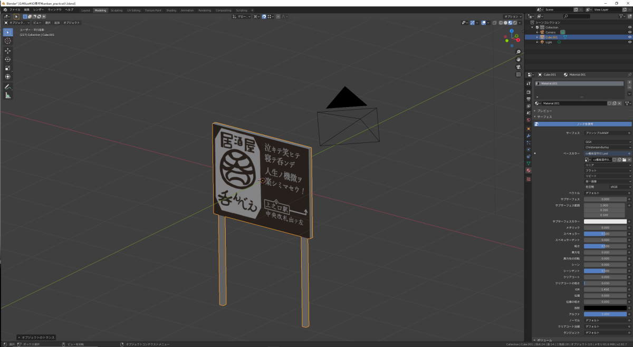Open the Object properties tab (orange square)
This screenshot has width=633, height=347.
point(529,128)
